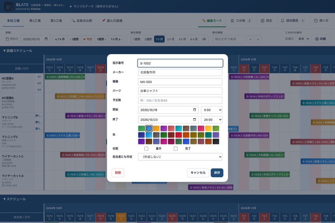Open the 使い方 help question icon
This screenshot has height=223, width=335.
[316, 21]
